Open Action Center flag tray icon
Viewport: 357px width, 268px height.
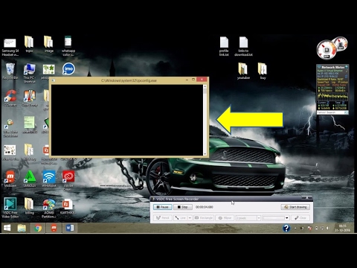point(309,228)
